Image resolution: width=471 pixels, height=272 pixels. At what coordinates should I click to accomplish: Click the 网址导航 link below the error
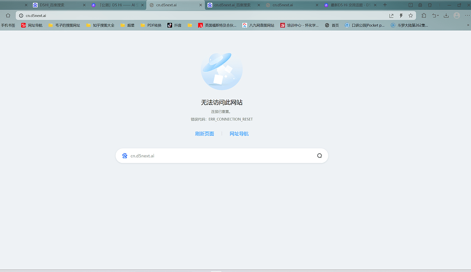(239, 134)
